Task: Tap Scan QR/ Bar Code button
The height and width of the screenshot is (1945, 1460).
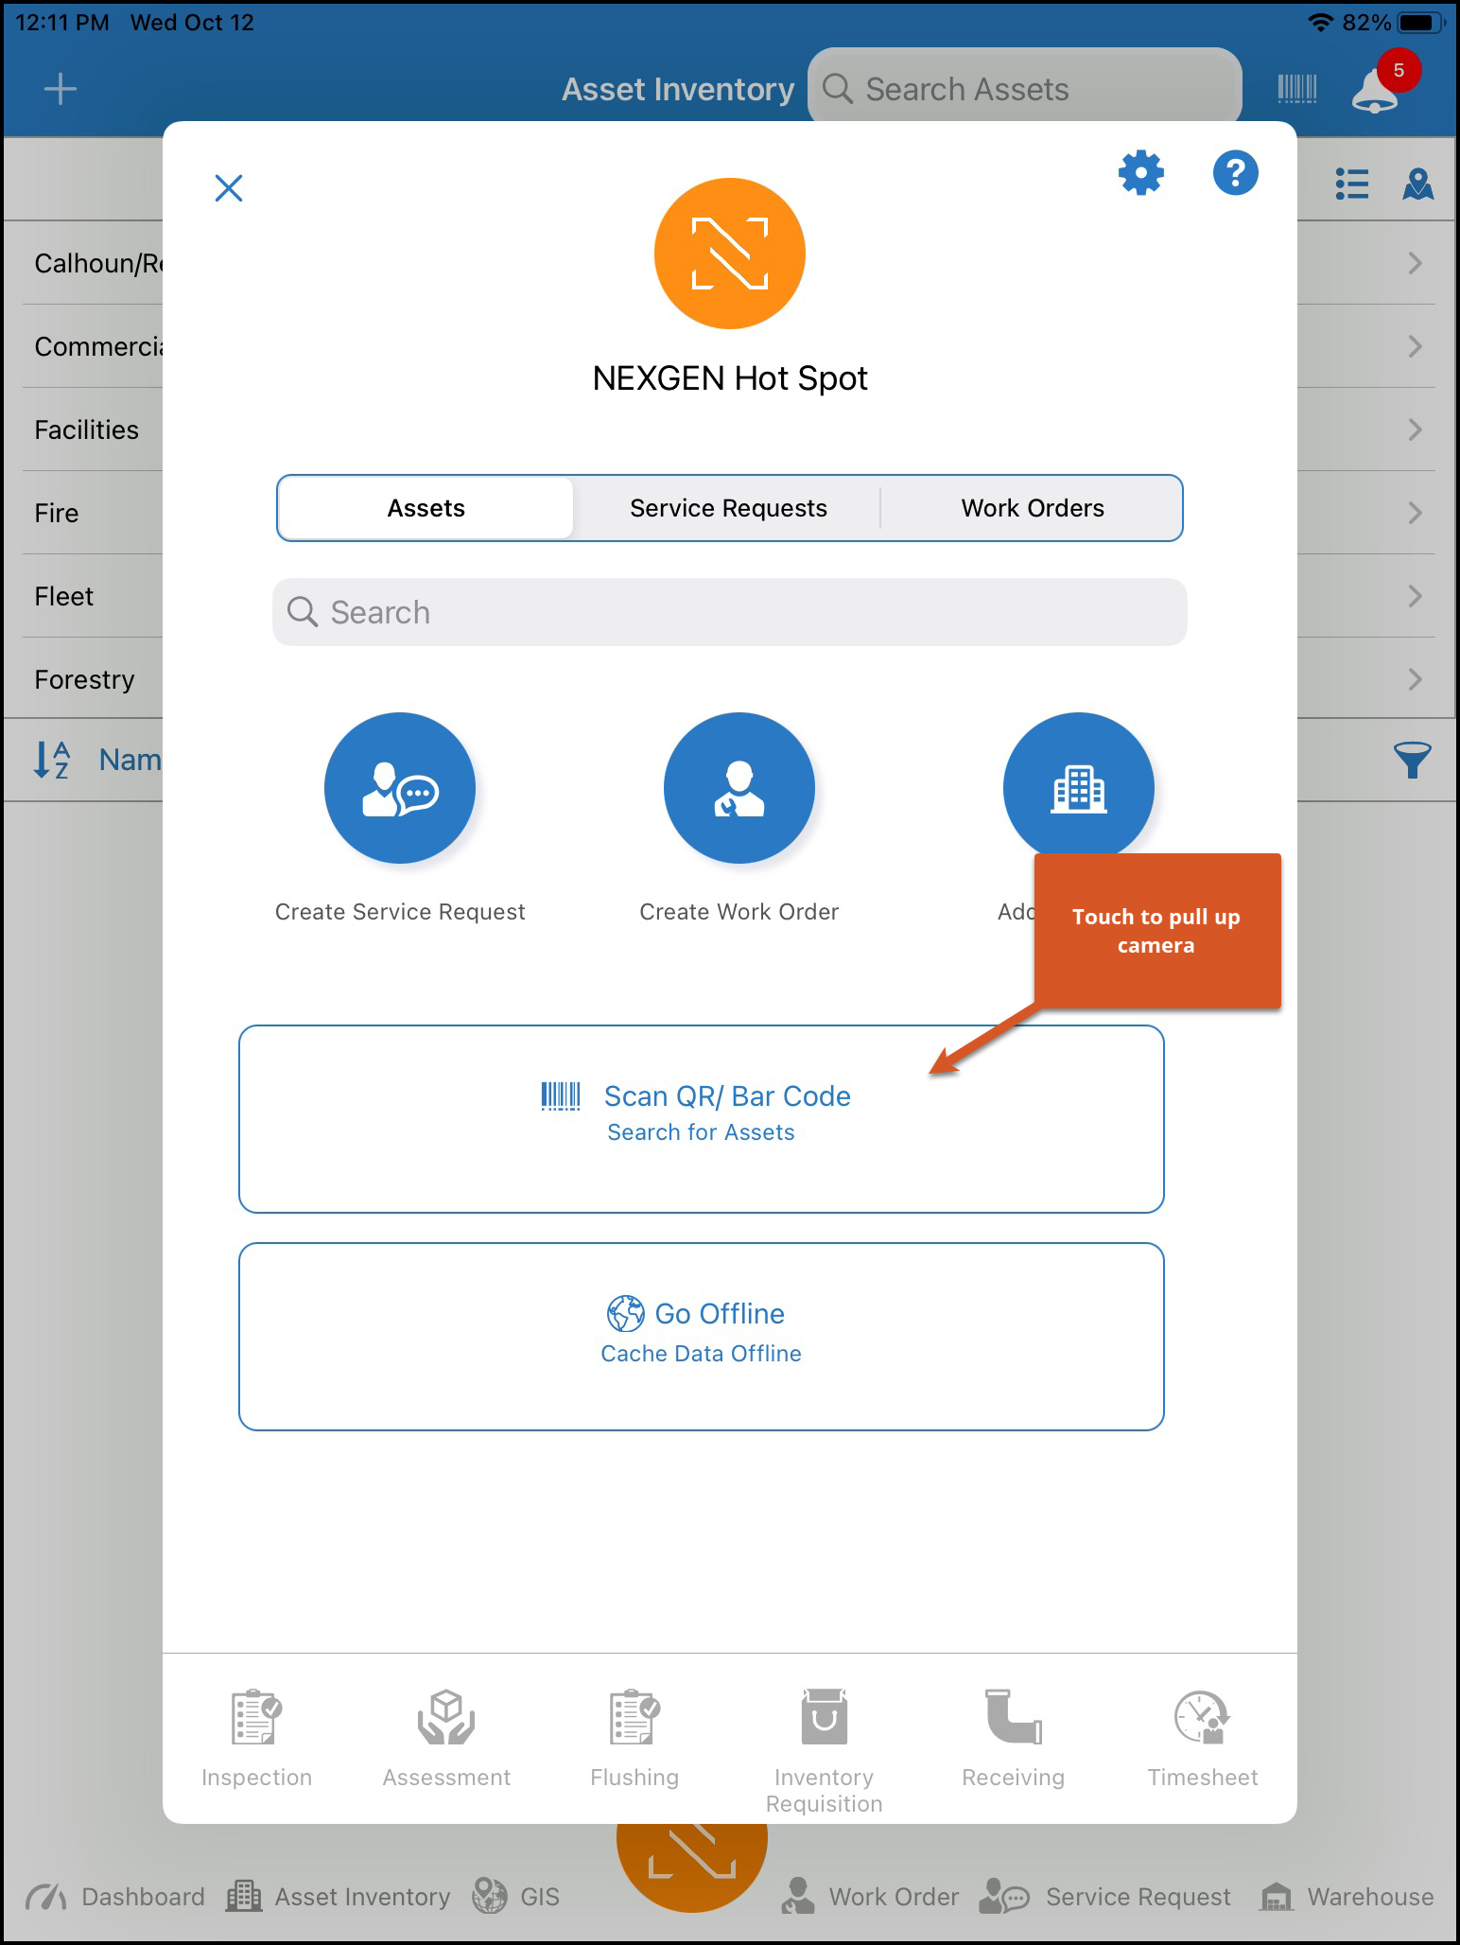Action: point(702,1119)
